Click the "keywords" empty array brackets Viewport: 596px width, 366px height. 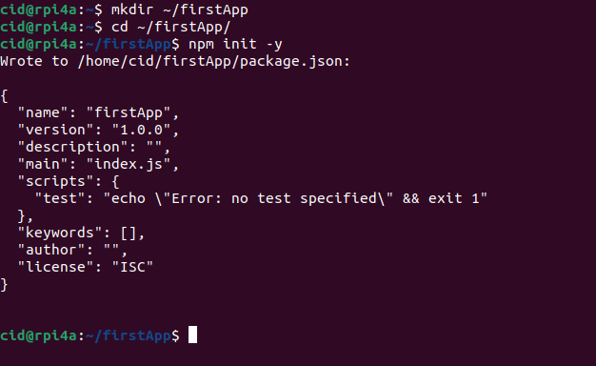[129, 233]
